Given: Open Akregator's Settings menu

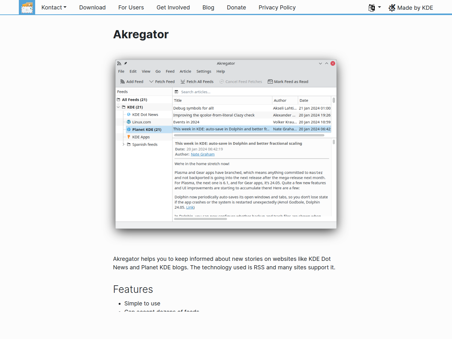Looking at the screenshot, I should point(204,72).
